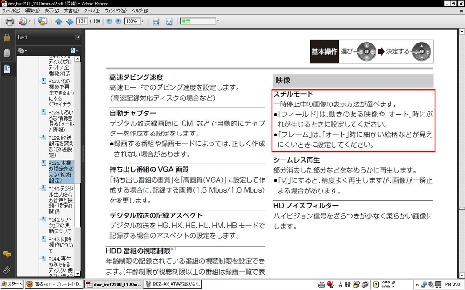Click the IME help question mark icon
Image resolution: width=465 pixels, height=290 pixels.
coord(376,285)
